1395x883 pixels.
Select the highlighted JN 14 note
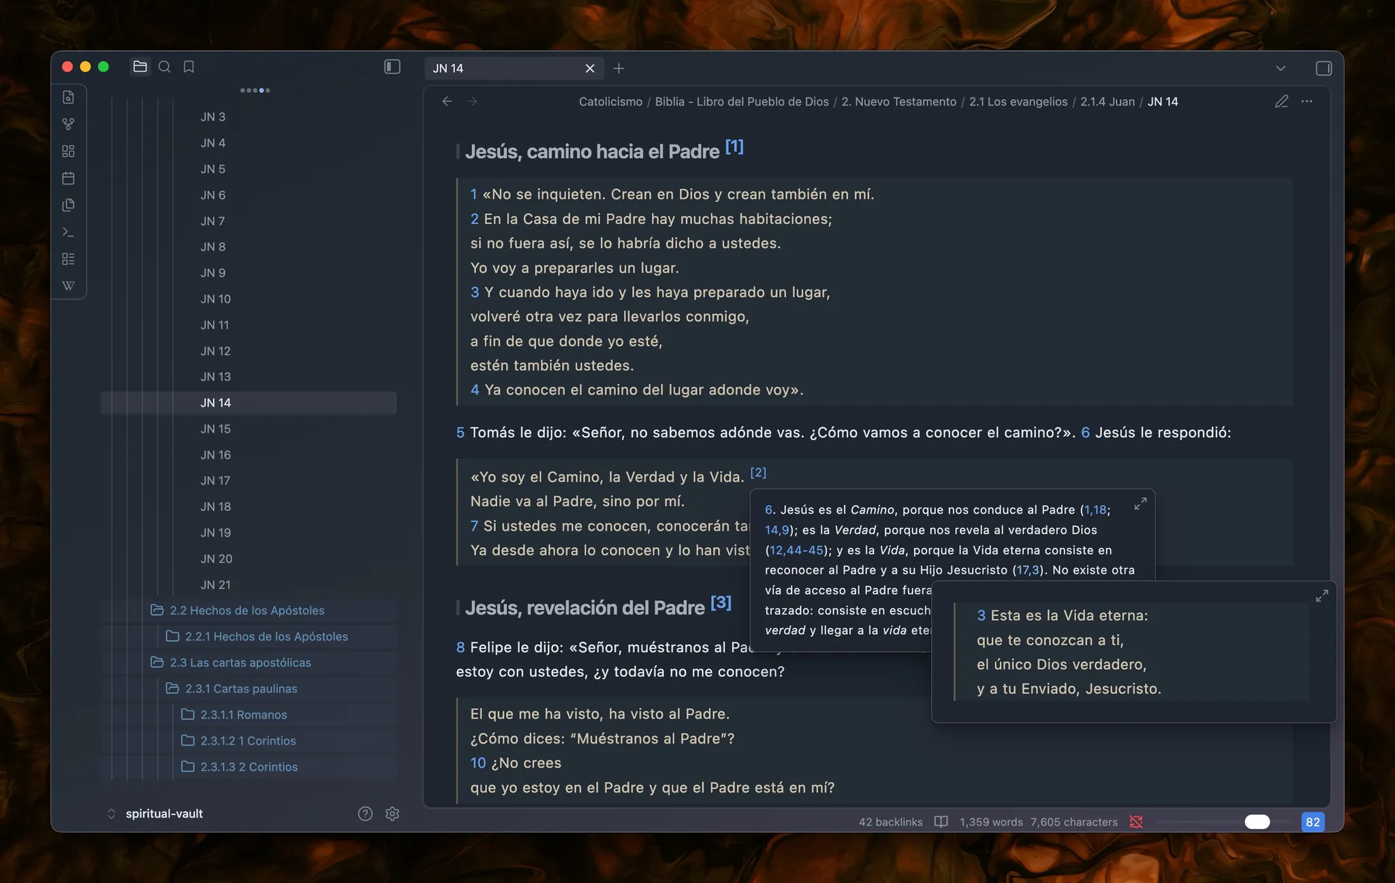(x=249, y=403)
